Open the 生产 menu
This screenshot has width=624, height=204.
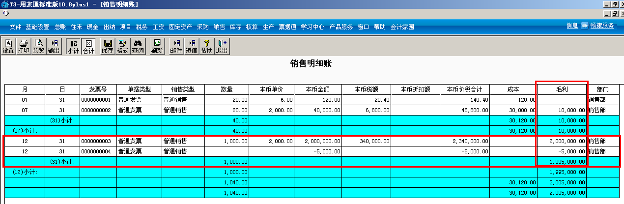click(x=268, y=27)
